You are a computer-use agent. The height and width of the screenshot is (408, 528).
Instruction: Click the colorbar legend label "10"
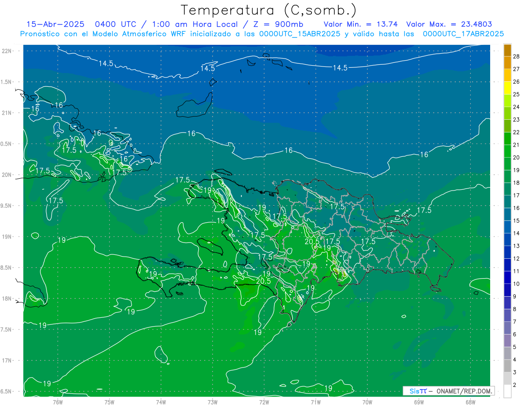(x=517, y=284)
